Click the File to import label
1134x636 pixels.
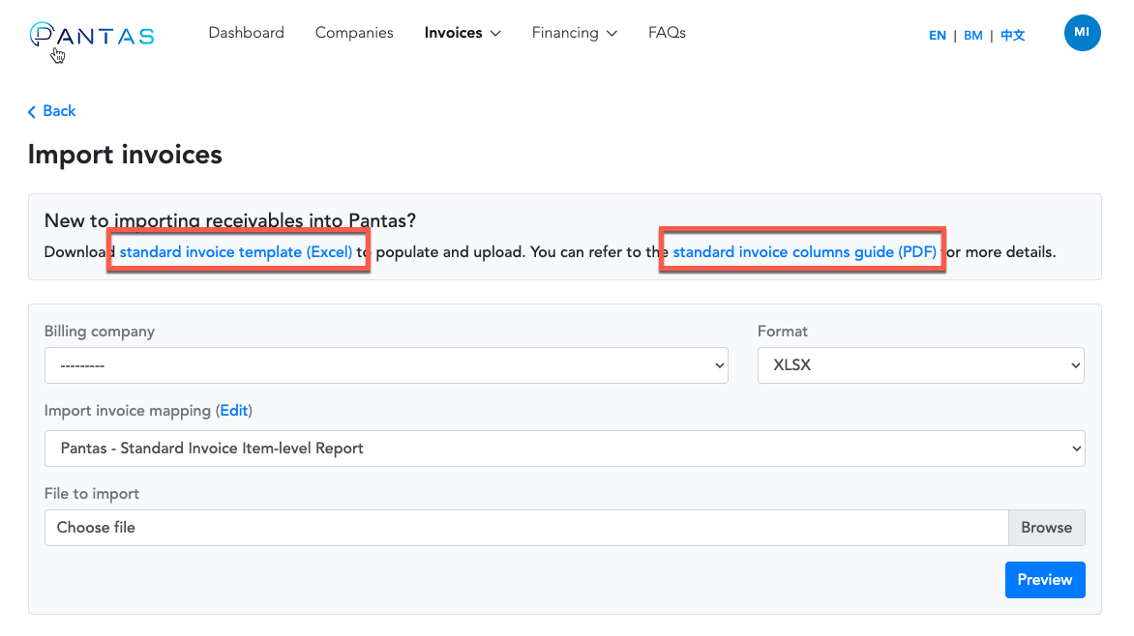[92, 494]
